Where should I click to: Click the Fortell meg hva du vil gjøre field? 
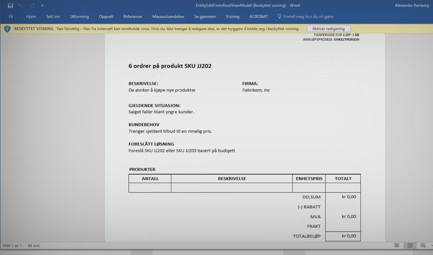pos(308,16)
